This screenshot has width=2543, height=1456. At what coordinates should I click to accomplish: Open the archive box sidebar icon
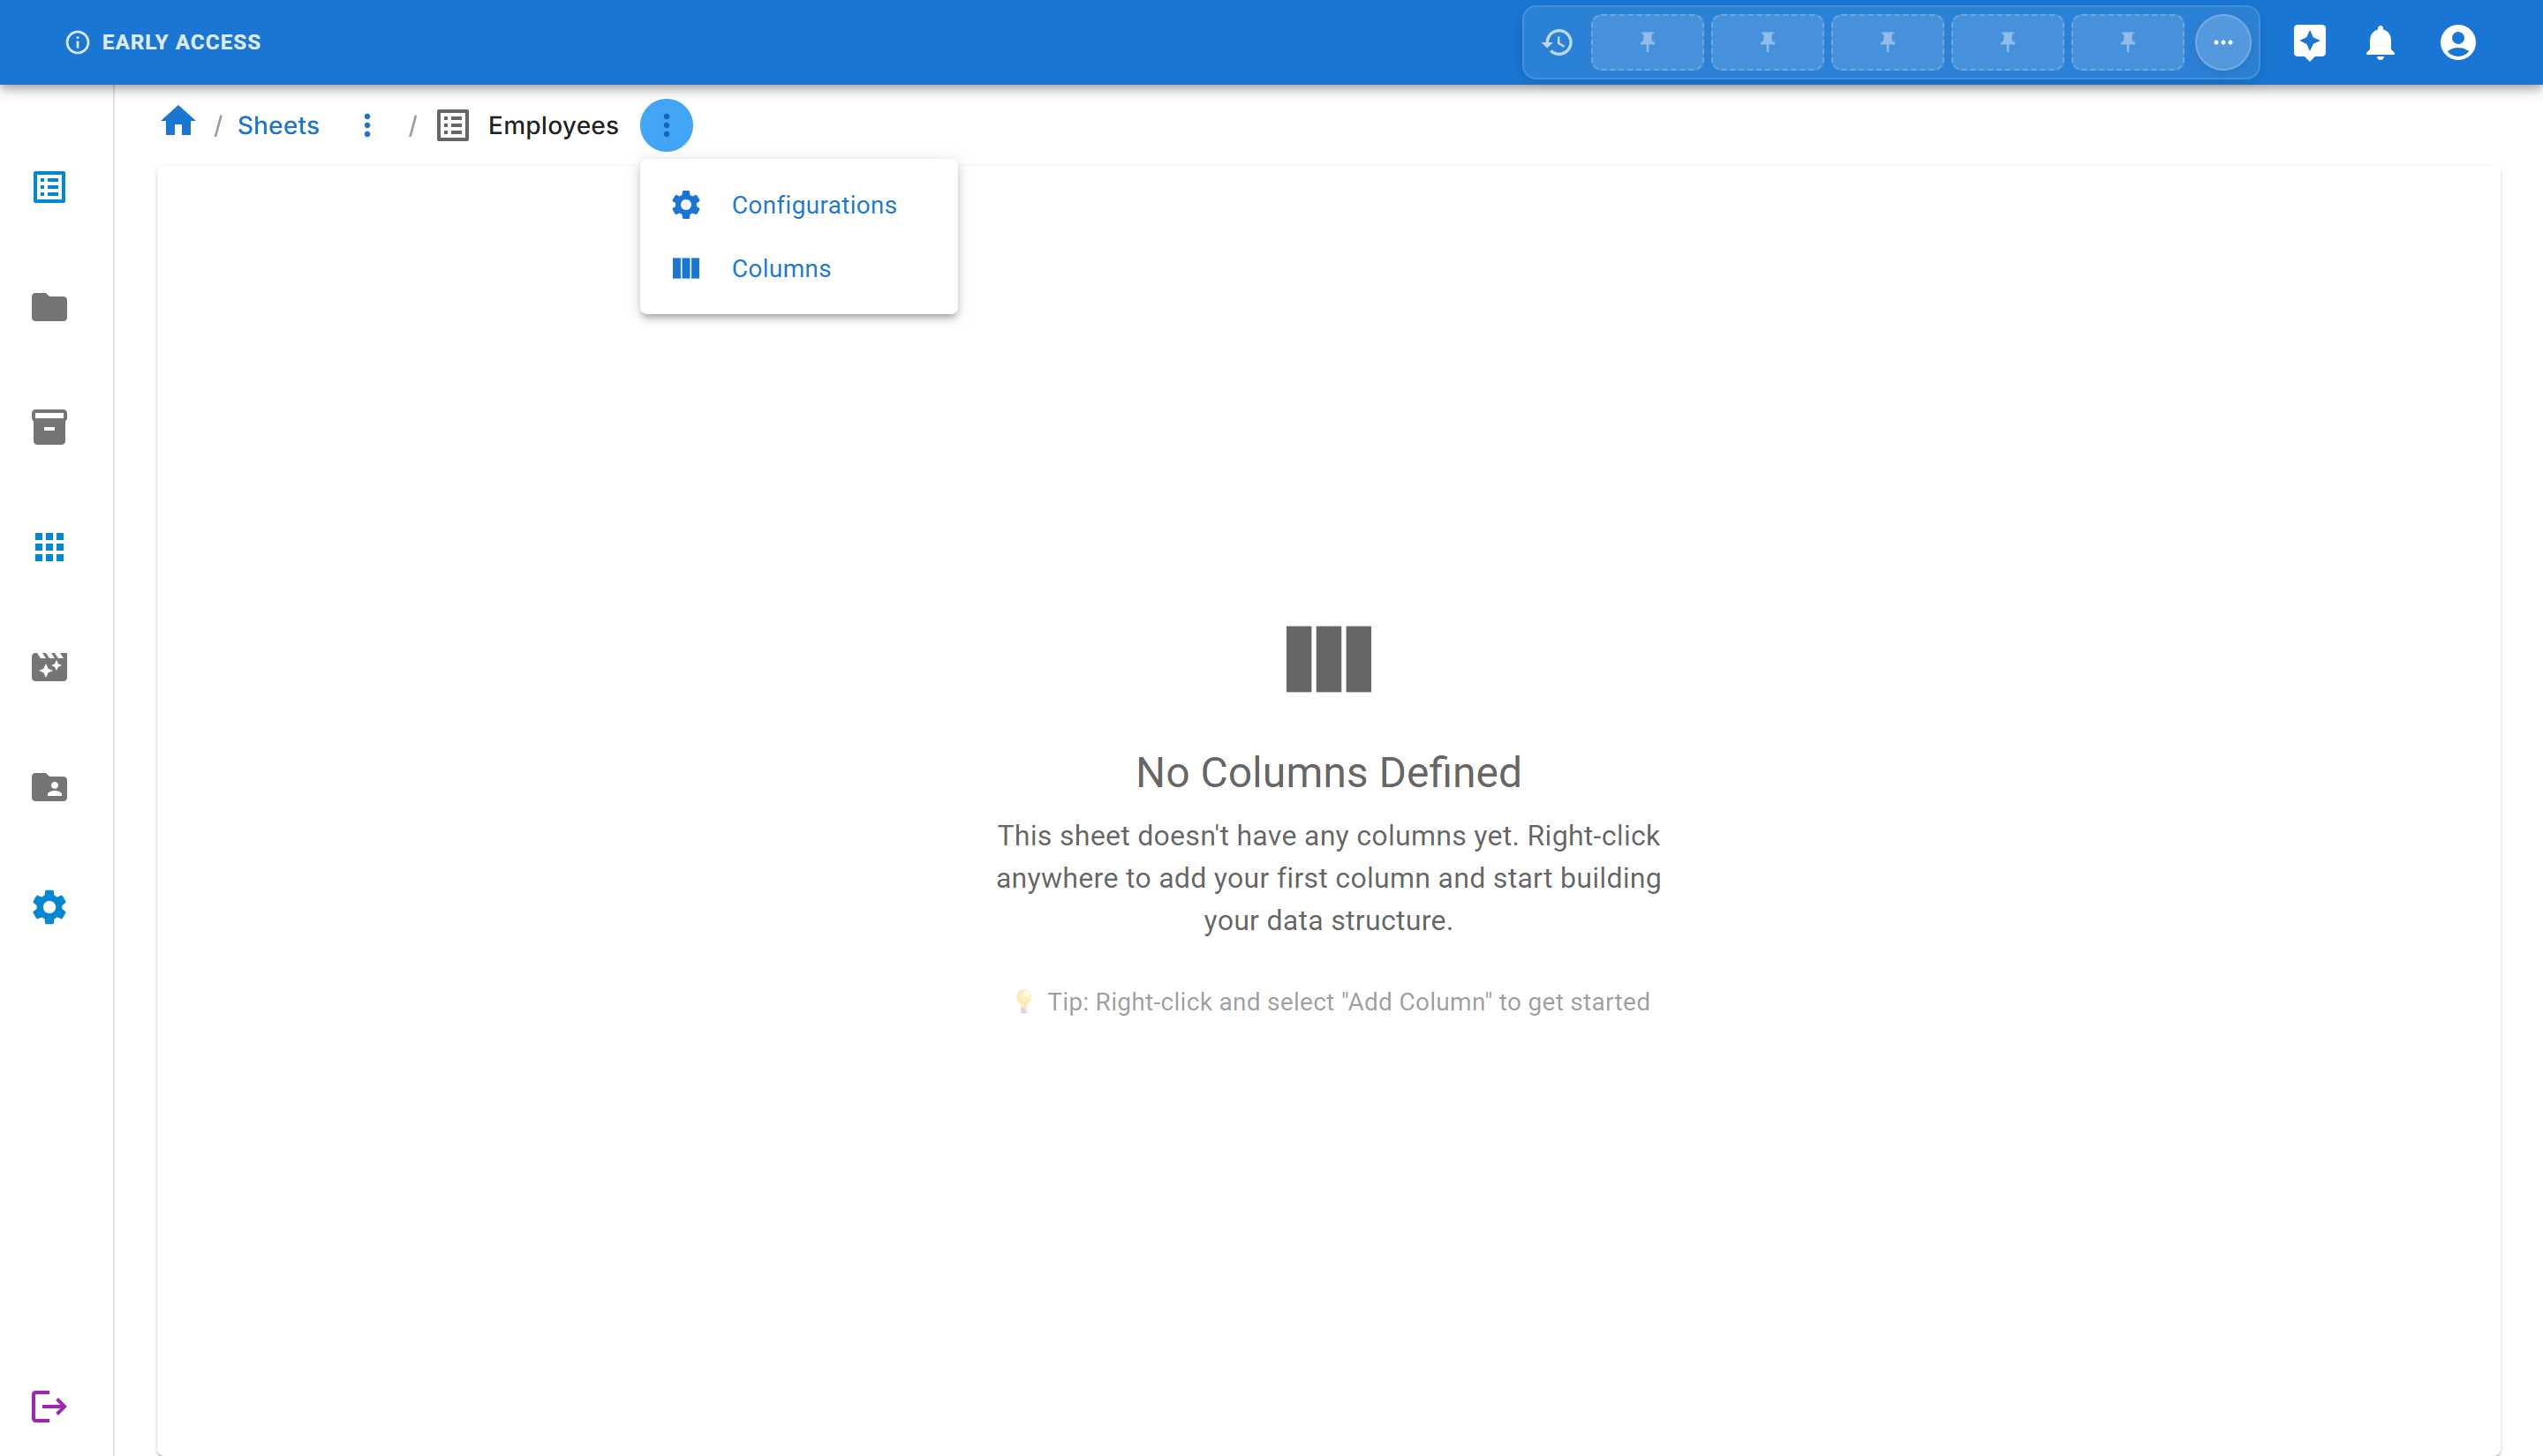[x=49, y=427]
